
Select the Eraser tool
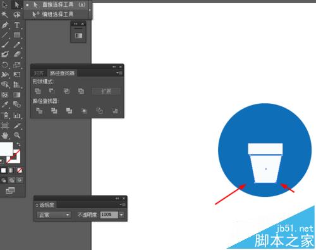(17, 54)
